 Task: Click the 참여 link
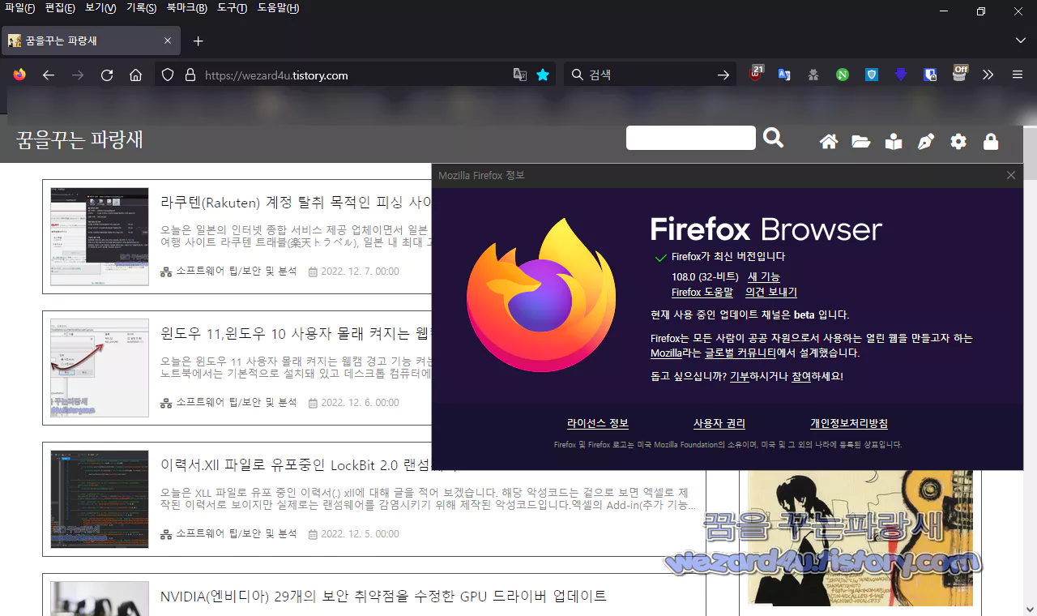(x=801, y=377)
